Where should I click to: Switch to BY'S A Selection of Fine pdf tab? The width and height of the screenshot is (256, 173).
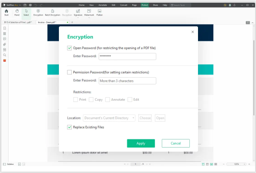[x=19, y=22]
